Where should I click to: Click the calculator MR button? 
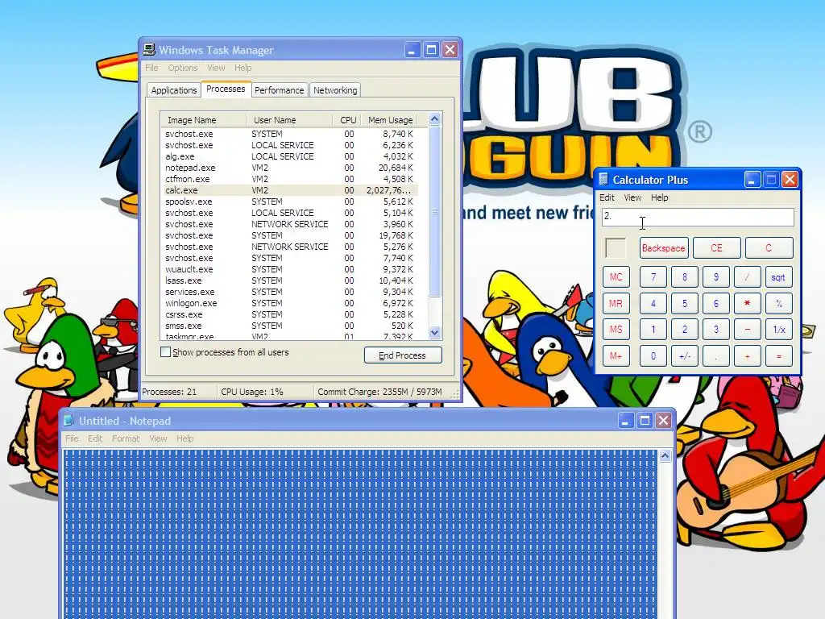click(616, 304)
